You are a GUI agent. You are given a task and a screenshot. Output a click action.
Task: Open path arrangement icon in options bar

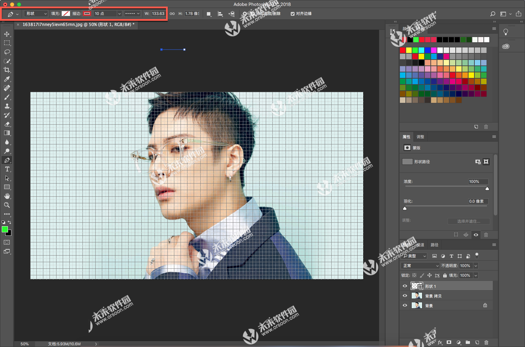point(231,14)
